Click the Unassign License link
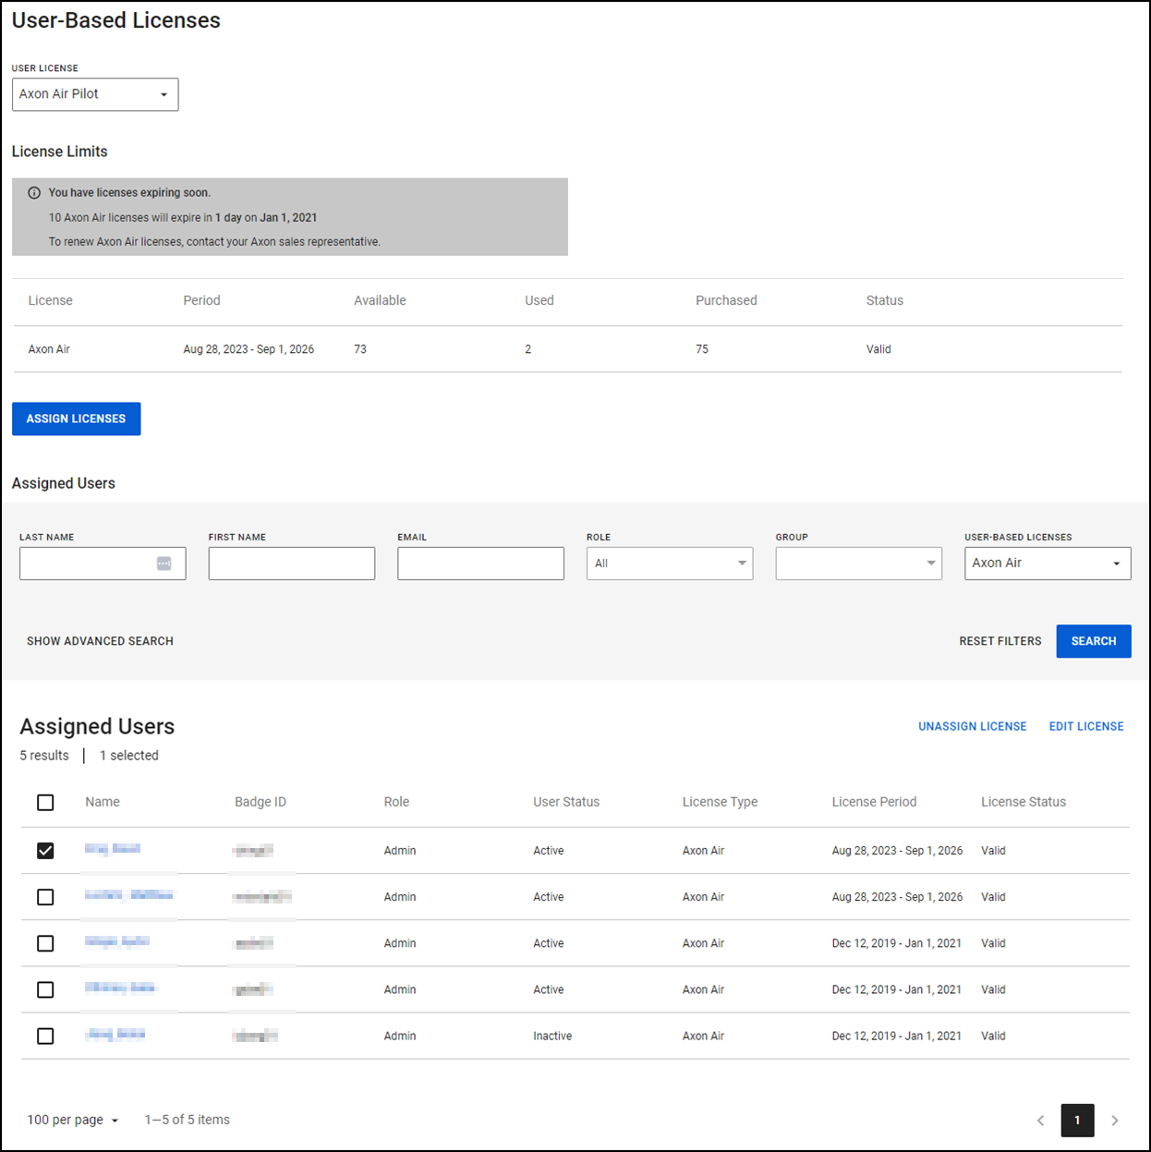The width and height of the screenshot is (1151, 1152). [x=973, y=727]
